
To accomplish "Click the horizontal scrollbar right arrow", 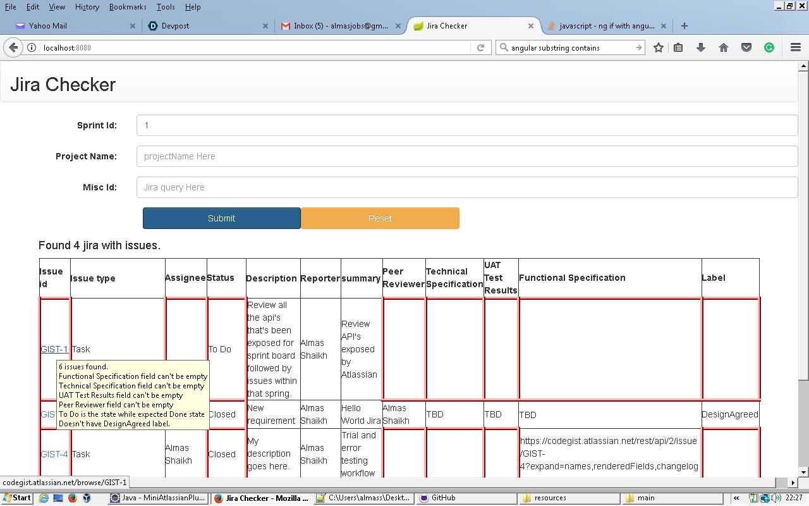I will coord(793,482).
